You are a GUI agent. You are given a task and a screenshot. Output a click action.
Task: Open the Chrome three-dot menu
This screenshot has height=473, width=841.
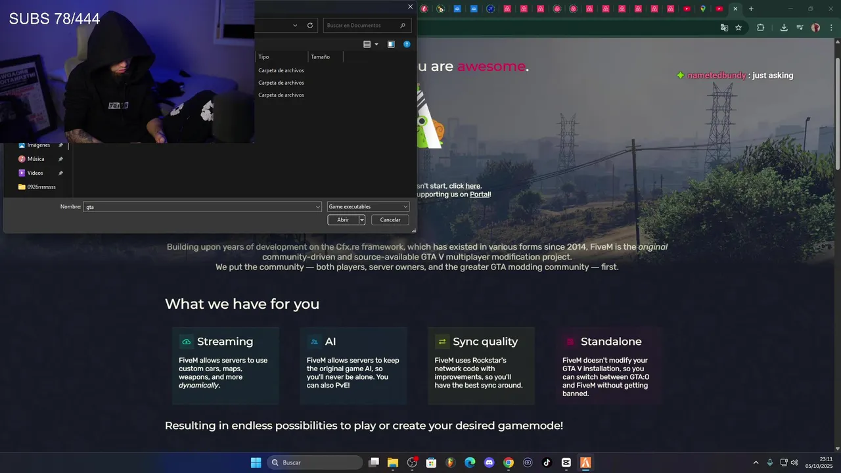(x=830, y=28)
